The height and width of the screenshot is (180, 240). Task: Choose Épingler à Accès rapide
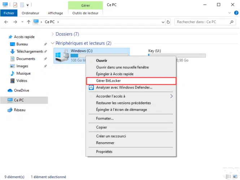click(x=115, y=74)
